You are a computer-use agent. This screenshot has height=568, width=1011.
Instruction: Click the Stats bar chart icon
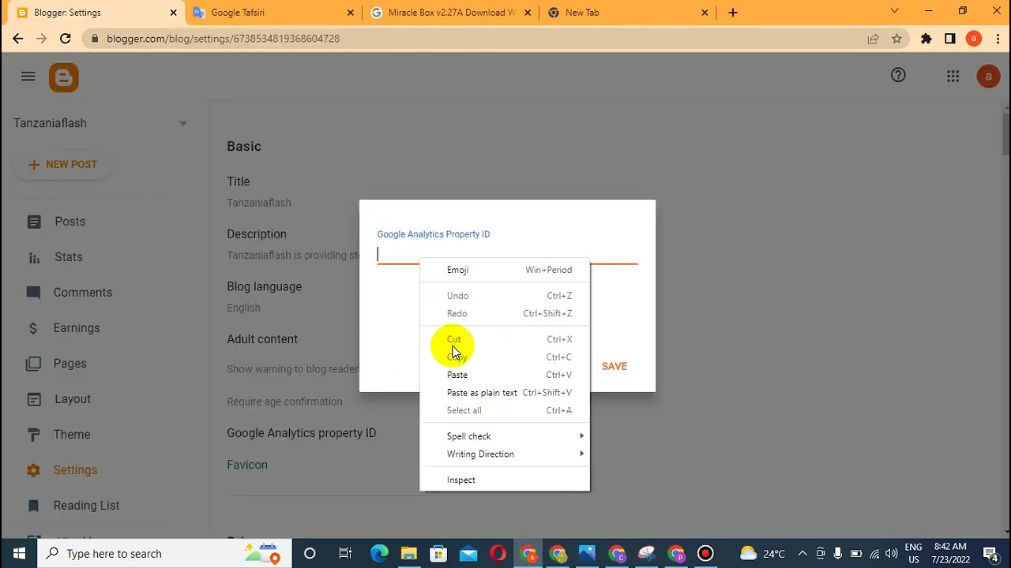(34, 257)
